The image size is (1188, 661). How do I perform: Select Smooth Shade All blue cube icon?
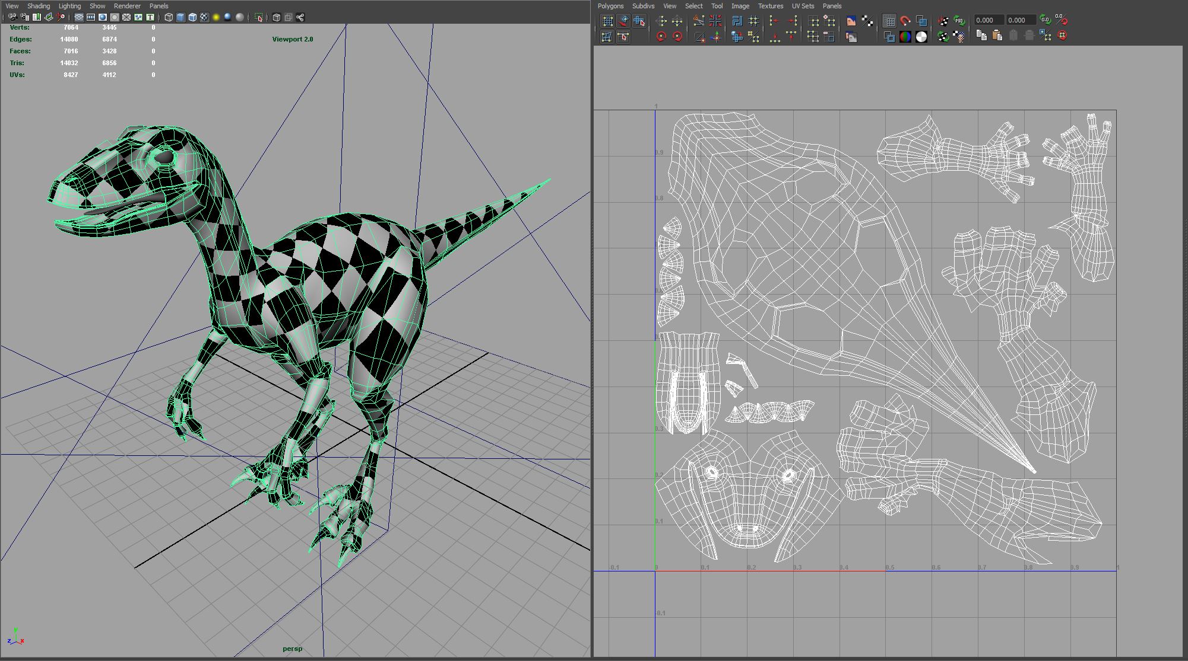(180, 18)
